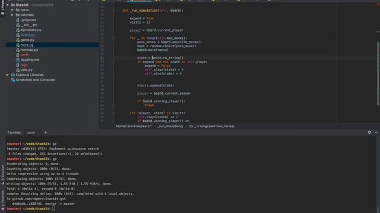The width and height of the screenshot is (380, 213).
Task: Expand the tests folder arrow
Action: point(12,10)
